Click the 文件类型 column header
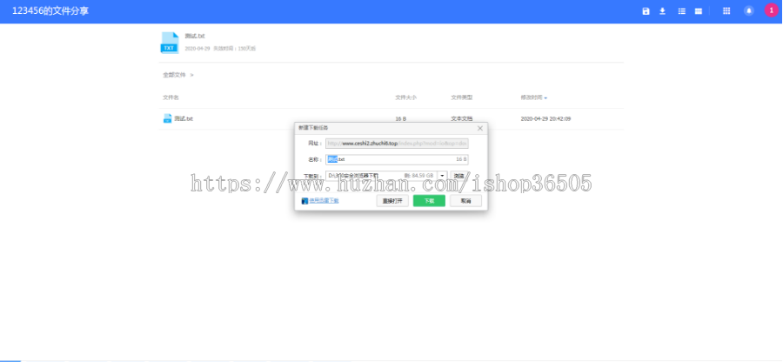The image size is (783, 362). (461, 97)
